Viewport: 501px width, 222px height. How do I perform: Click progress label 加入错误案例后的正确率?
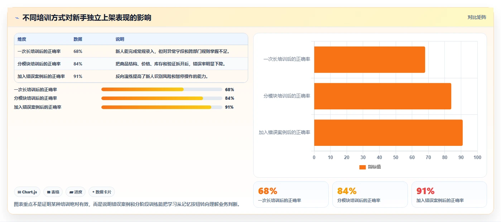click(x=38, y=107)
